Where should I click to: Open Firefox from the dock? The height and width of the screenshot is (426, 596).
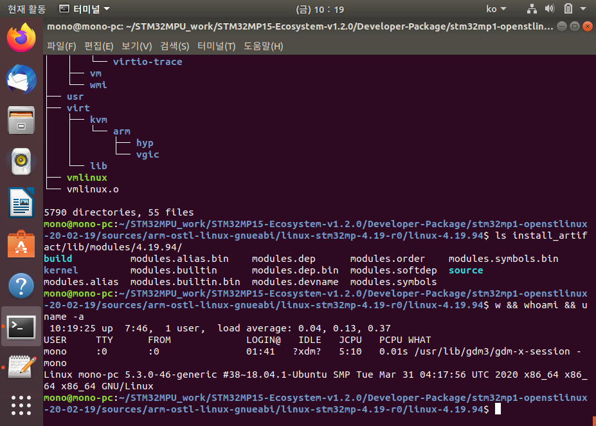[x=21, y=37]
